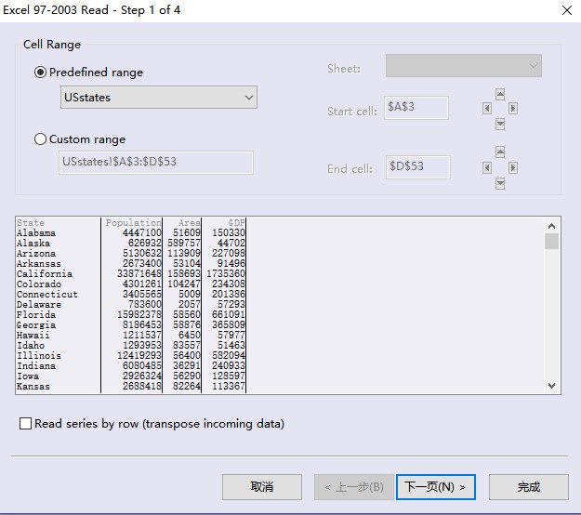Screen dimensions: 581x515
Task: Select the Custom range radio button
Action: [x=40, y=139]
